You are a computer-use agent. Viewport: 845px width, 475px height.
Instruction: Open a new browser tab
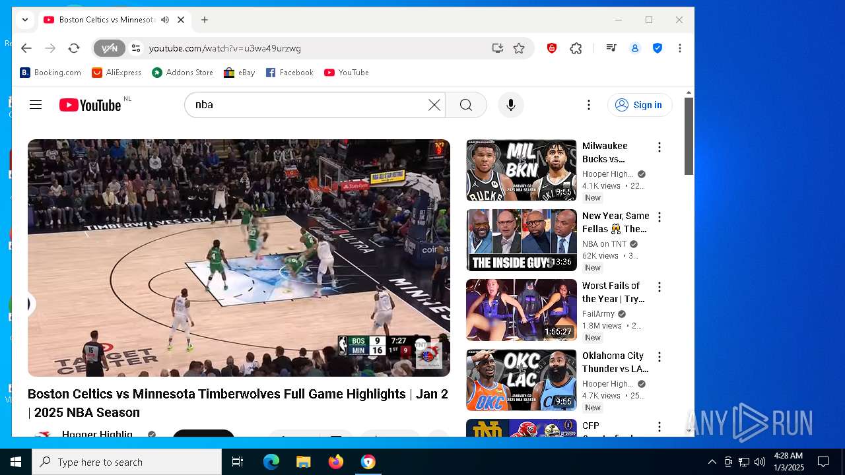point(205,20)
